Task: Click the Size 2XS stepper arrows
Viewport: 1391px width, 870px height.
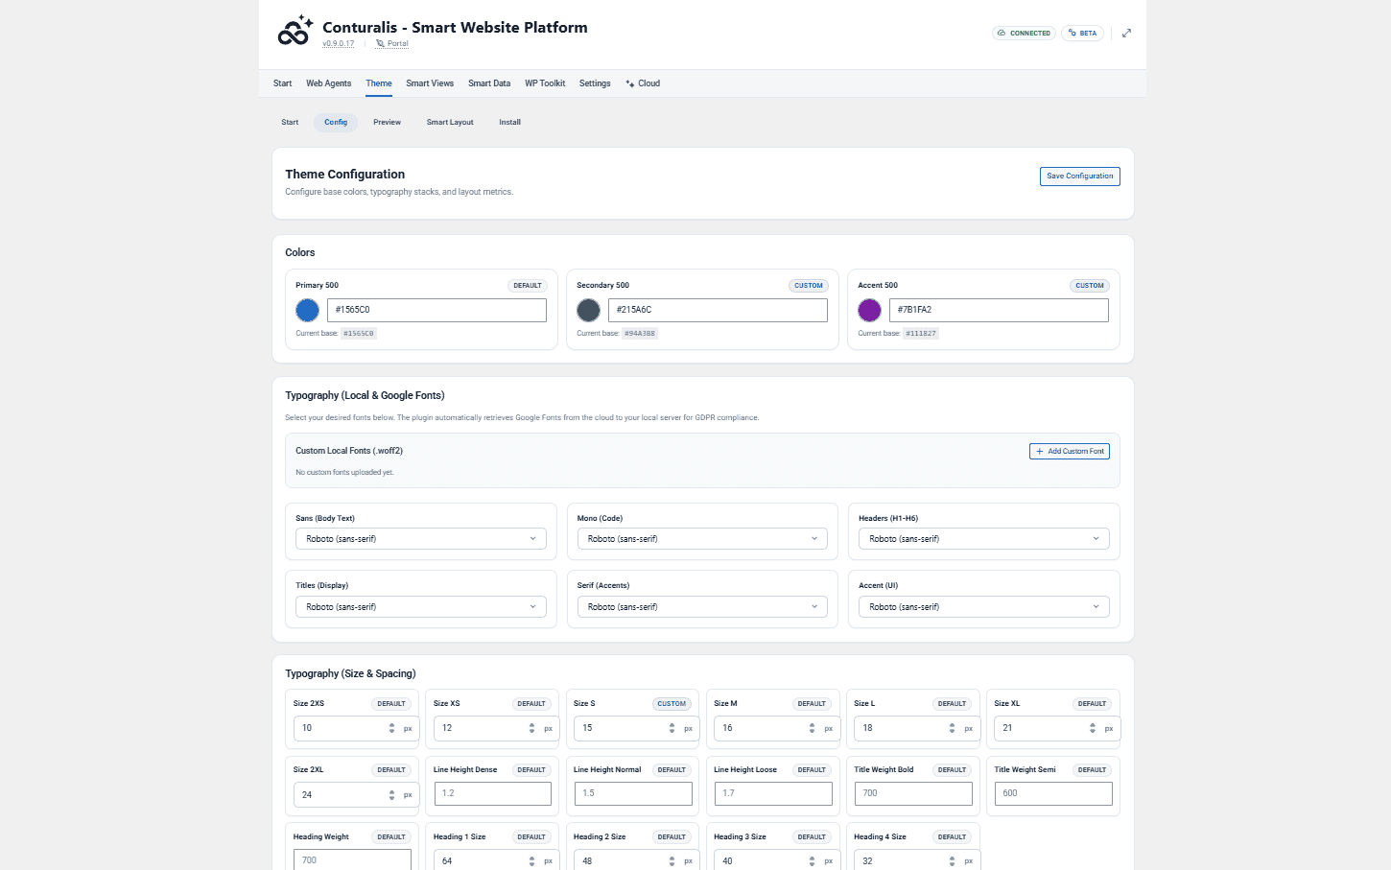Action: click(x=391, y=728)
